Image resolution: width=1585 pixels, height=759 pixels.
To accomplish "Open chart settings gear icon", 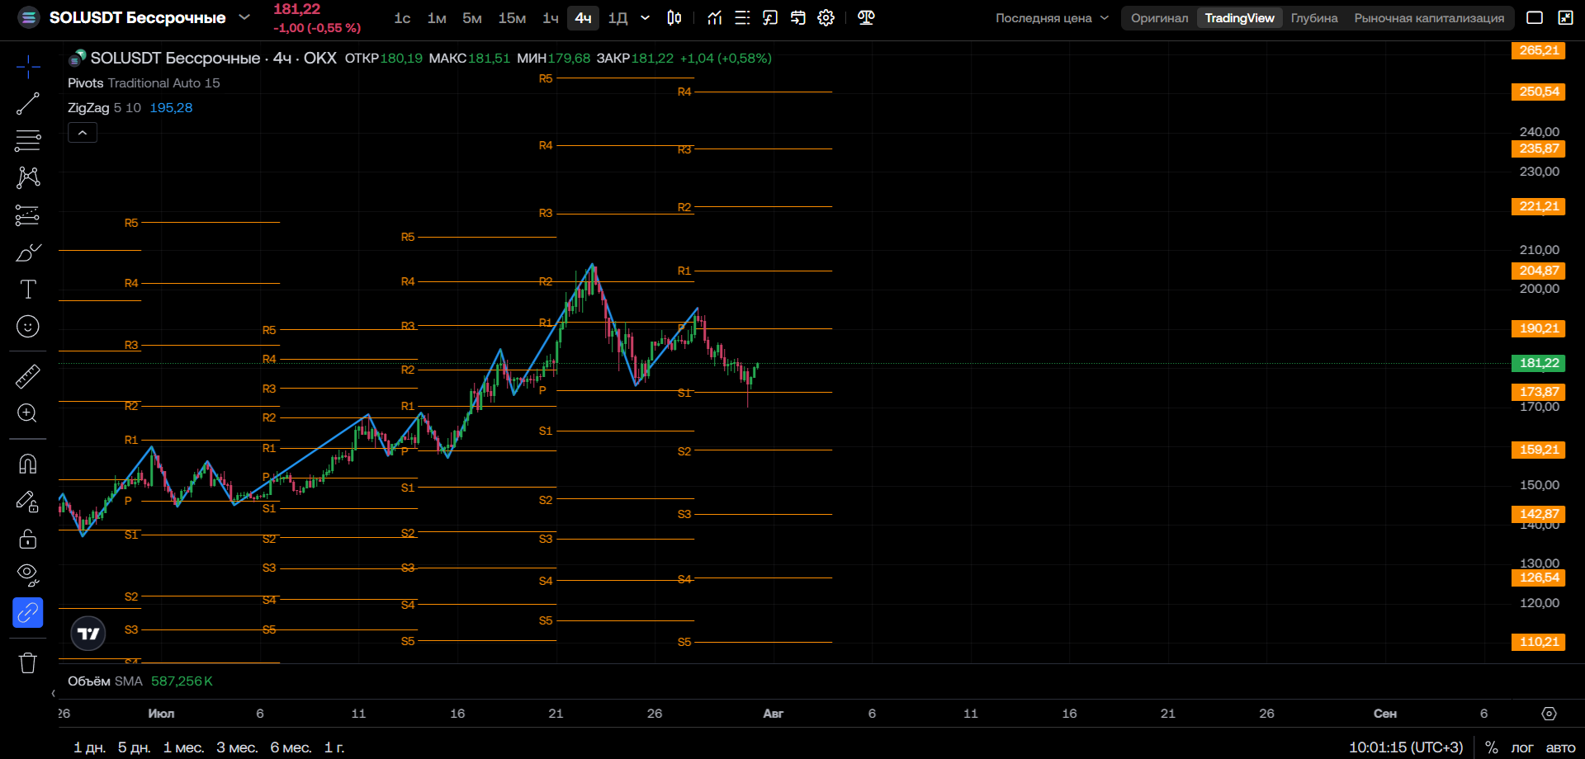I will [x=826, y=18].
